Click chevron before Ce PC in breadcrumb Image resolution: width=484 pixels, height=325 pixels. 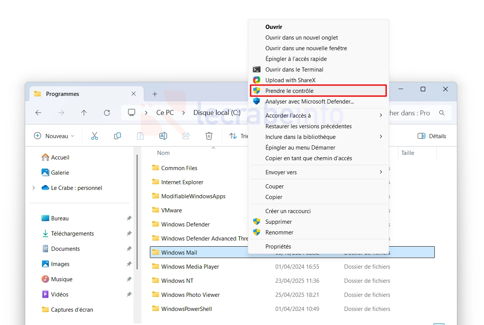146,113
